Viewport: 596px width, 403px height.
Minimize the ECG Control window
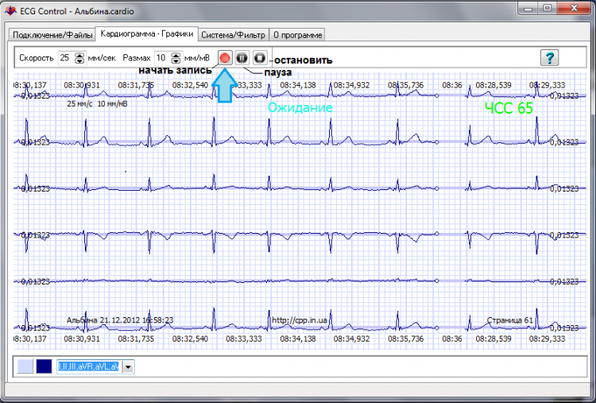[x=528, y=9]
